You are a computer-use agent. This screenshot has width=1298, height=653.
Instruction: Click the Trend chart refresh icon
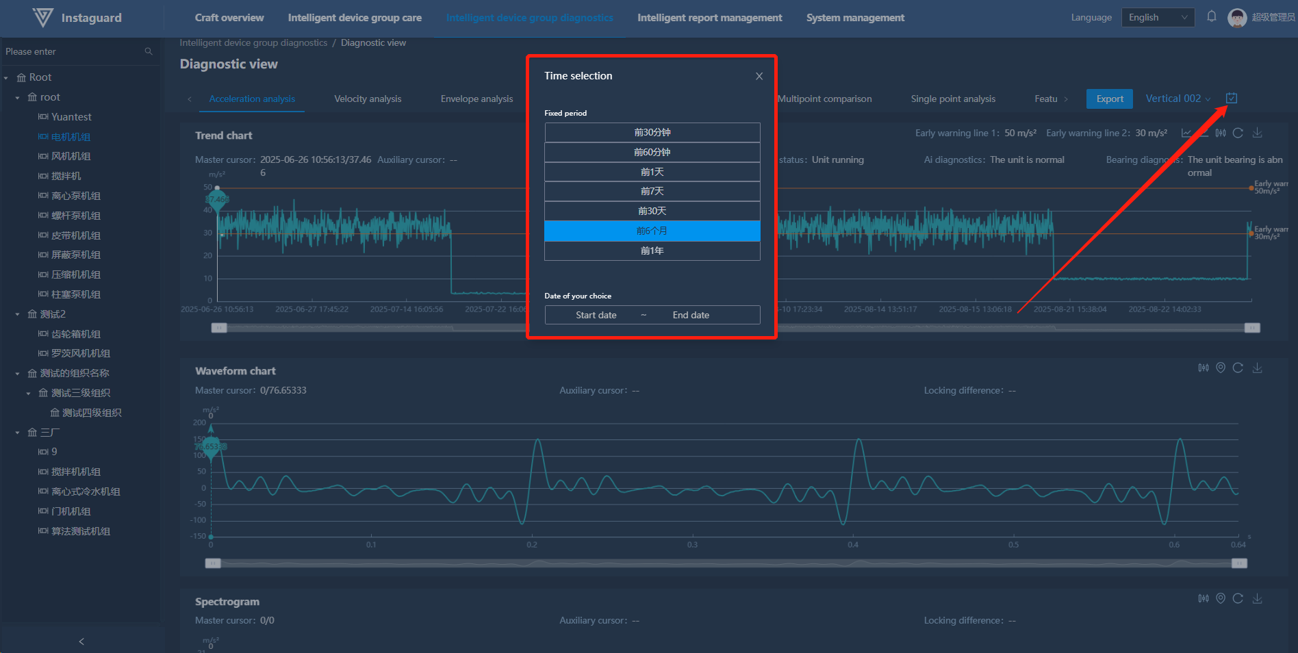(x=1238, y=133)
